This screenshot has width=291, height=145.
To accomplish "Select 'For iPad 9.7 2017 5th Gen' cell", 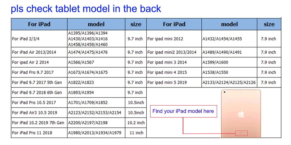I will click(x=39, y=82).
